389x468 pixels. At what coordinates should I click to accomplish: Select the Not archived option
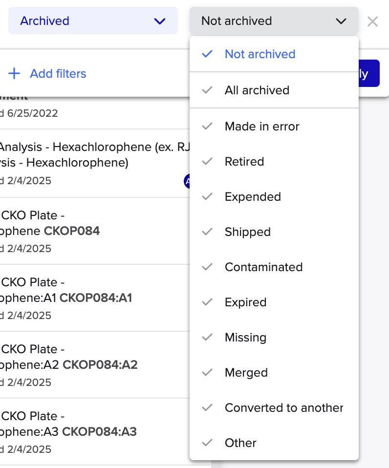pos(259,54)
